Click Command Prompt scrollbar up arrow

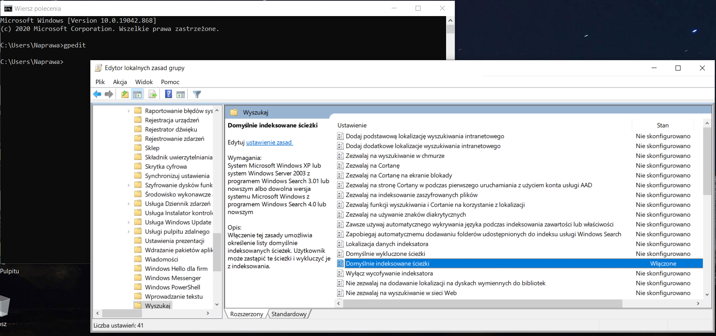pos(450,20)
